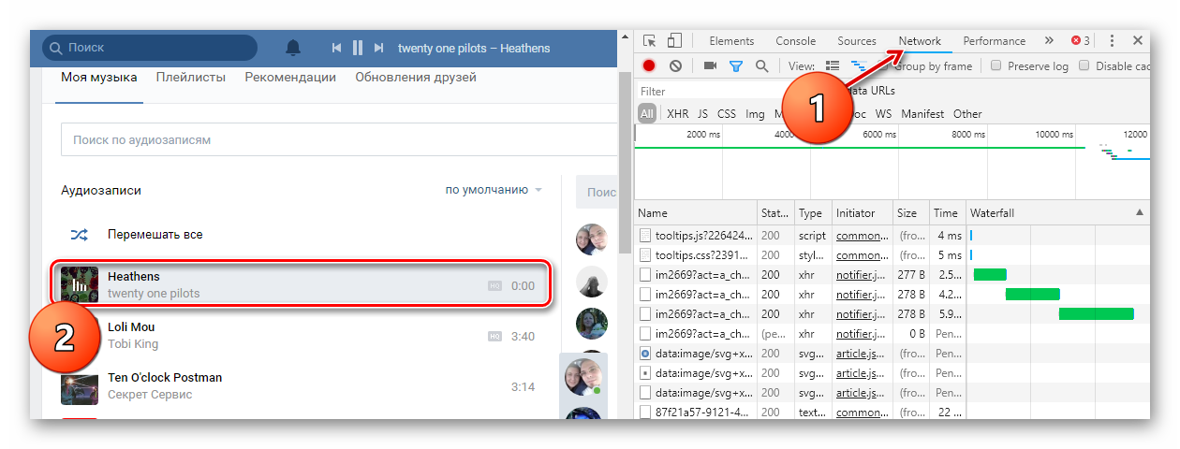
Task: Pause the currently playing track
Action: 358,48
